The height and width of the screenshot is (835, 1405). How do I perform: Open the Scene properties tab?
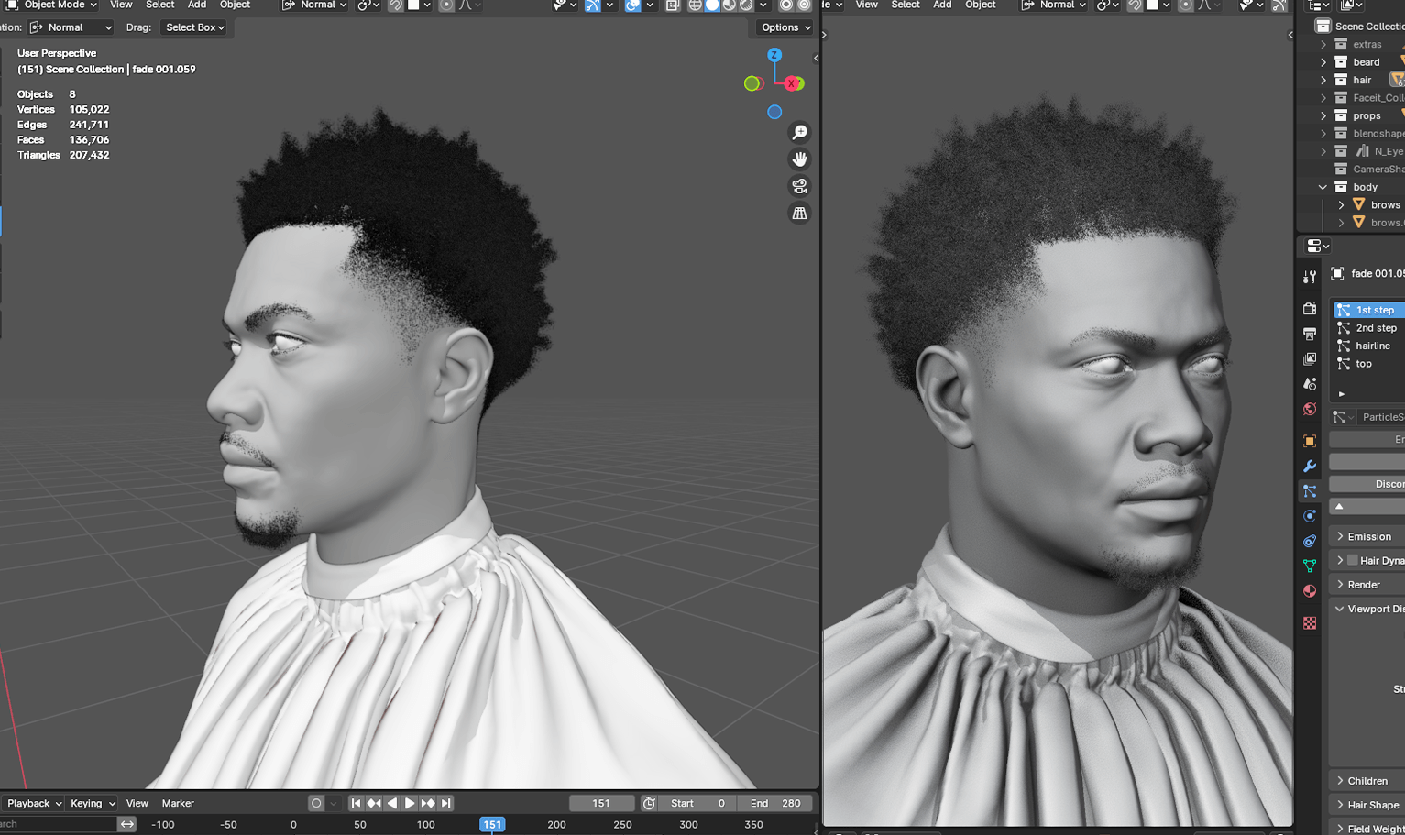click(1310, 384)
